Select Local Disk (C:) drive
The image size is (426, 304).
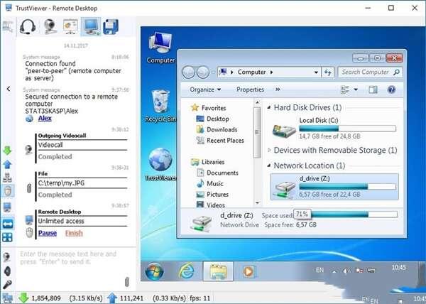334,129
